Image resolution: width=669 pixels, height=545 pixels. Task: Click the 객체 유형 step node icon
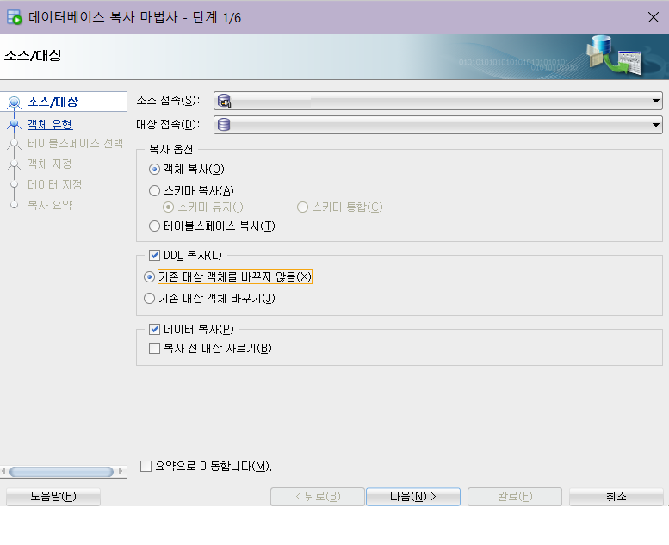14,124
